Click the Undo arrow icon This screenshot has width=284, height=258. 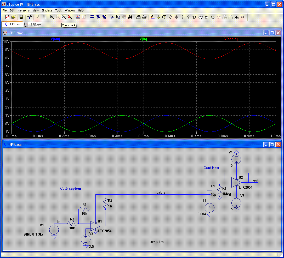point(212,17)
